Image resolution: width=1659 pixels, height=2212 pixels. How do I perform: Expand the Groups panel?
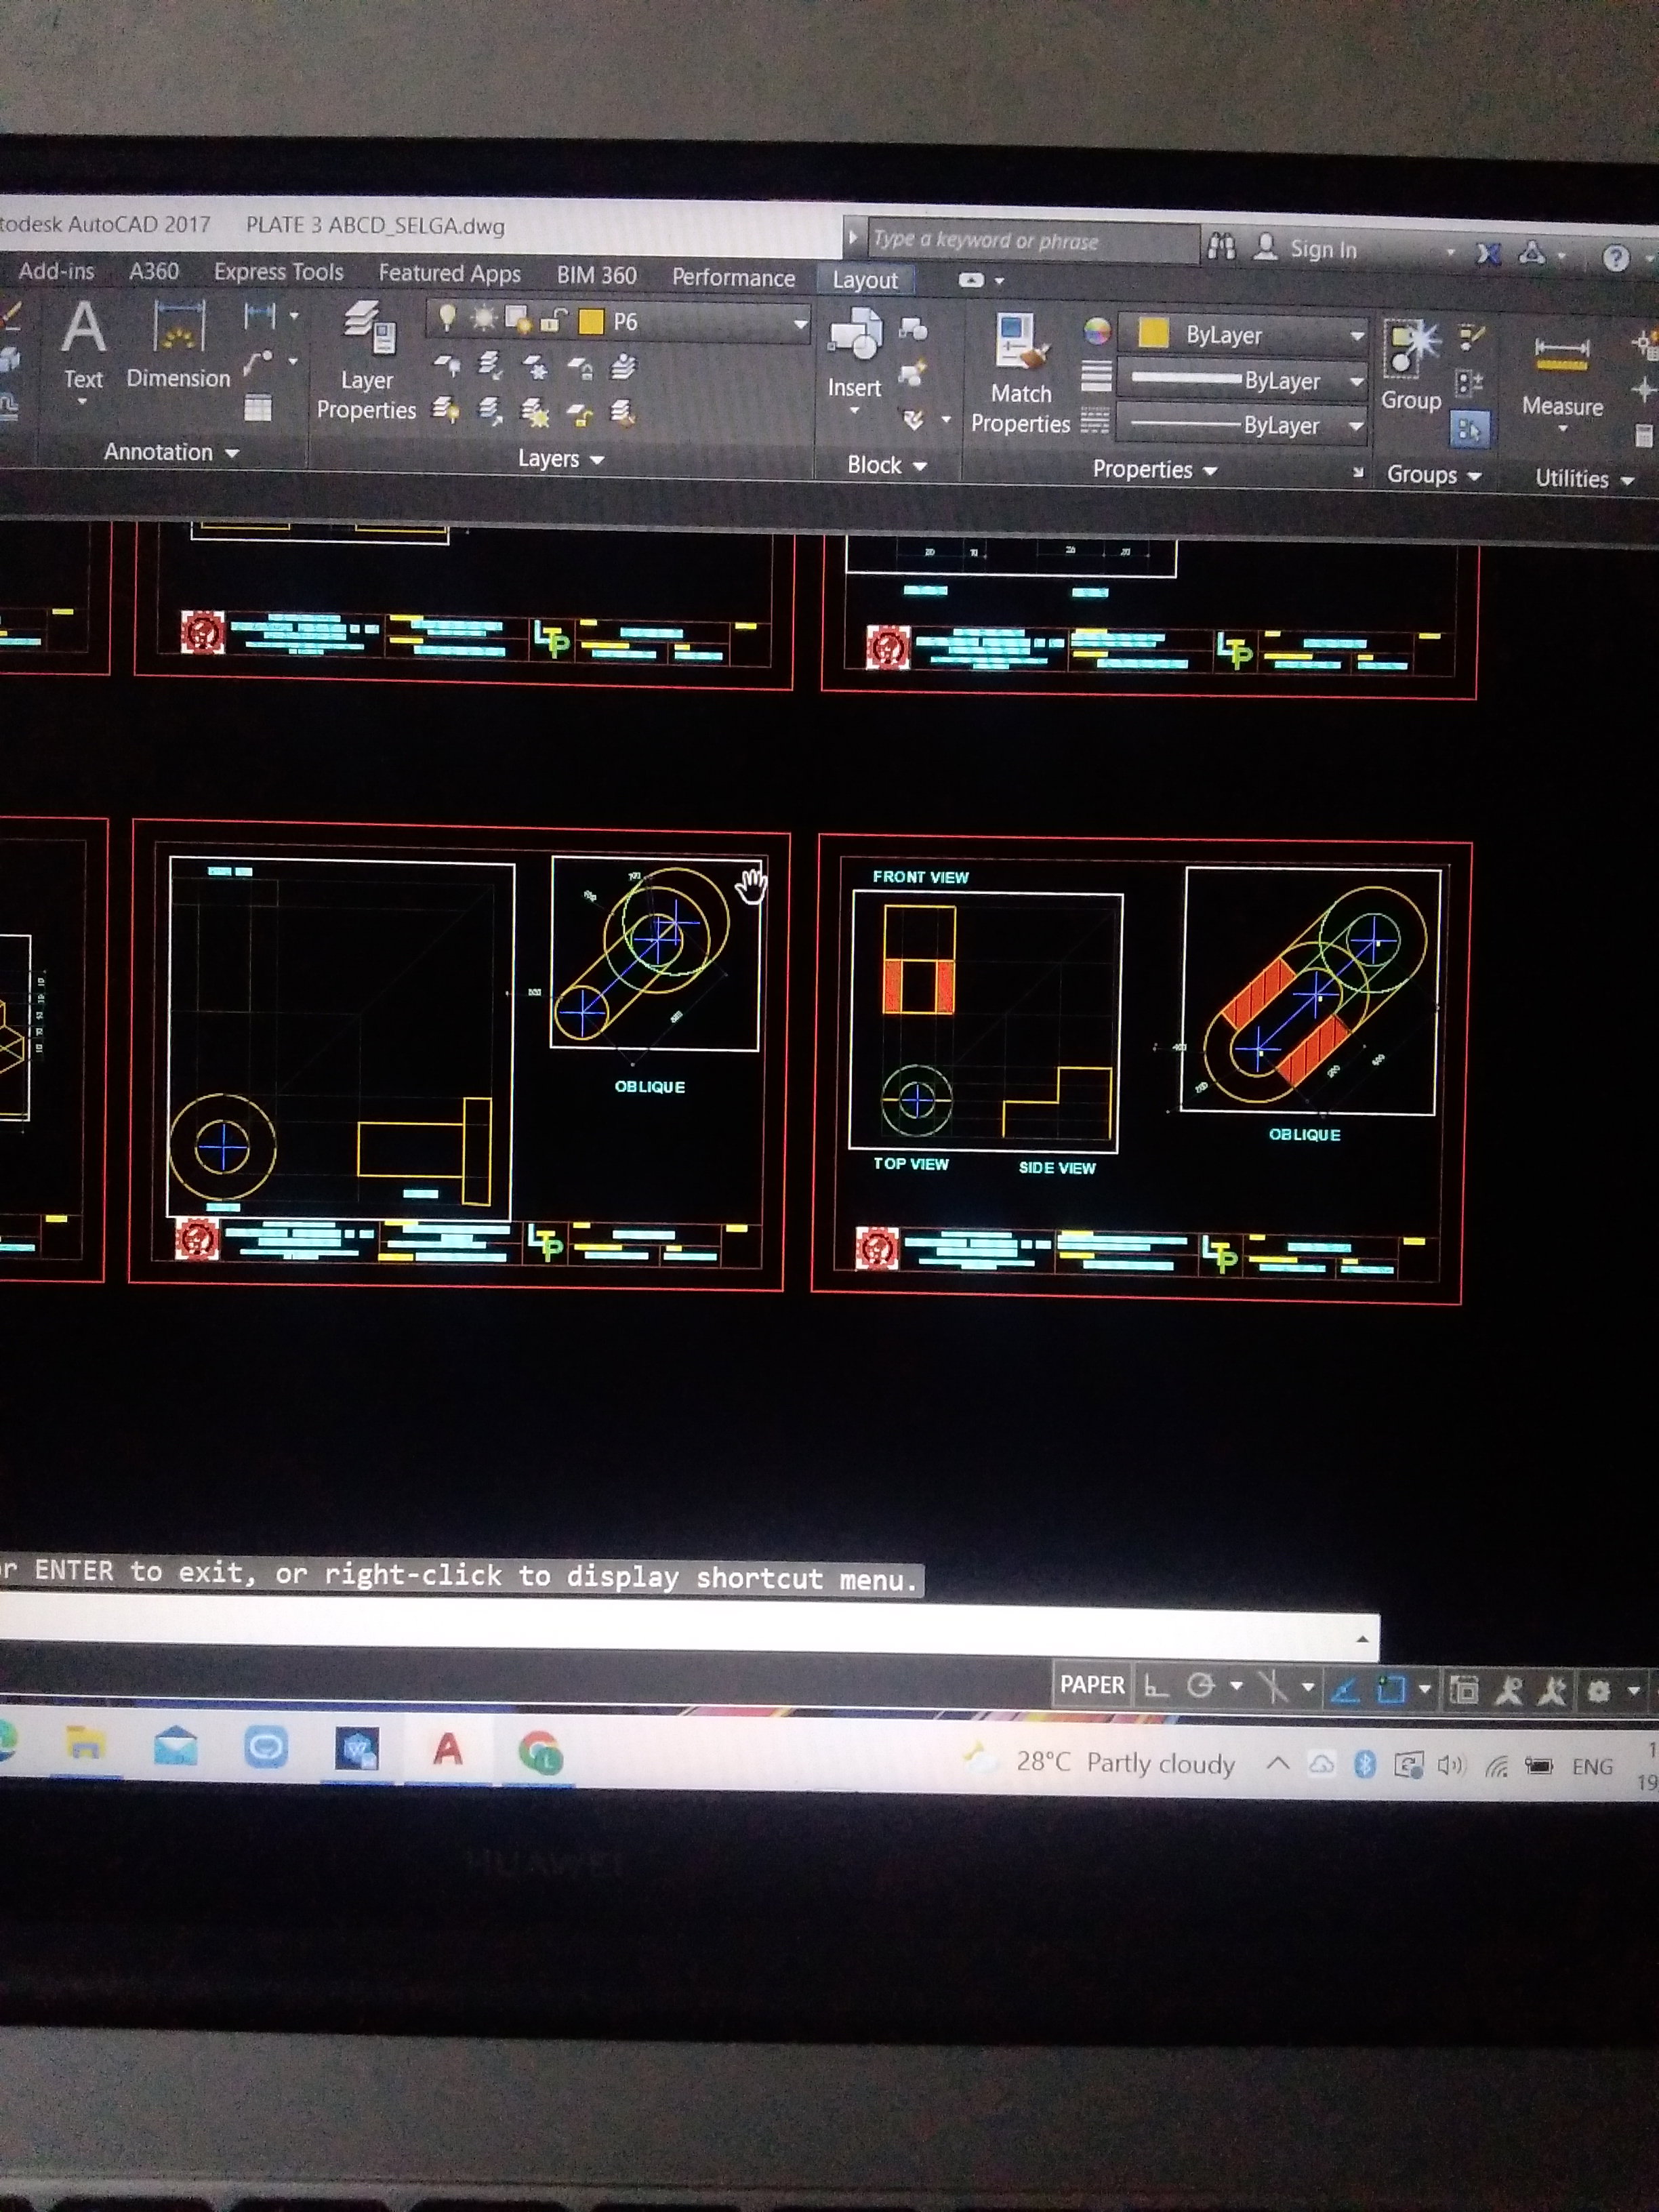(x=1433, y=475)
